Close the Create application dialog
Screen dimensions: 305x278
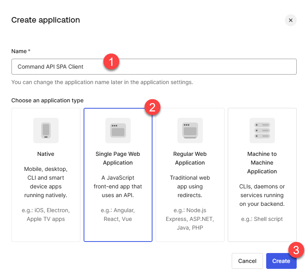pyautogui.click(x=290, y=20)
